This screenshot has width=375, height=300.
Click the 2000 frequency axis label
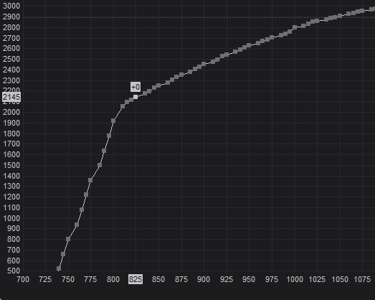tap(11, 112)
